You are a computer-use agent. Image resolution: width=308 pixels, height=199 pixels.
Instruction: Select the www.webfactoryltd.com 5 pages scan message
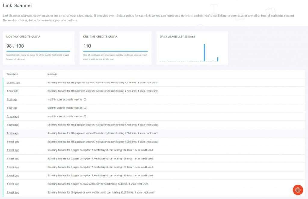tap(98, 184)
